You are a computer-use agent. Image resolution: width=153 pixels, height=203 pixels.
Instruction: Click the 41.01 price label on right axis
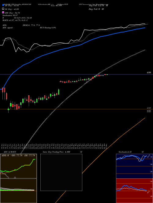tap(149, 108)
